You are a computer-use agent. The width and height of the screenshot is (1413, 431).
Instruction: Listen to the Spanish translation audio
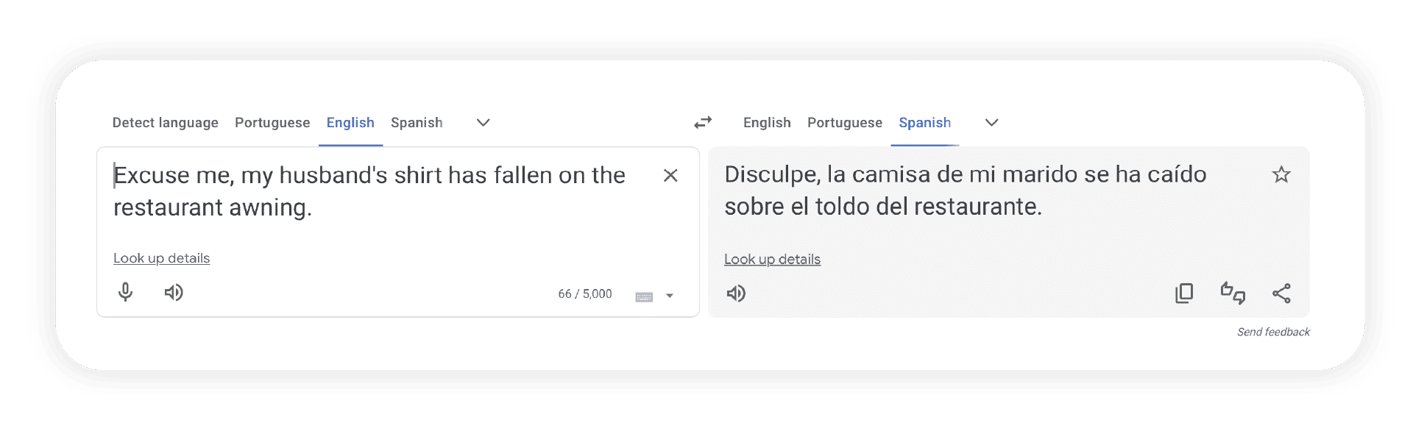(736, 294)
